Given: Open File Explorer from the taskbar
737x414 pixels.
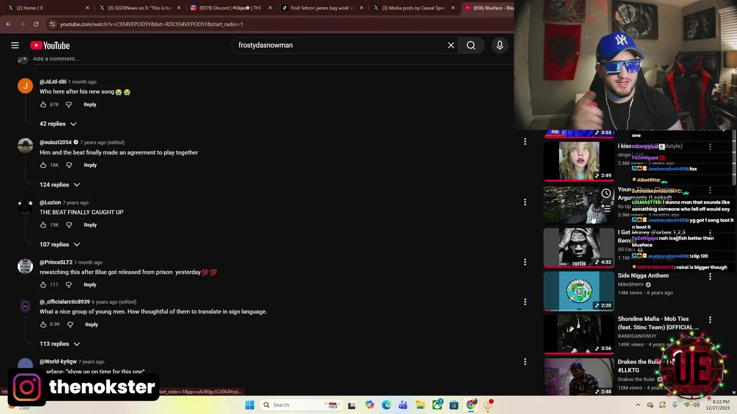Looking at the screenshot, I should pyautogui.click(x=420, y=405).
